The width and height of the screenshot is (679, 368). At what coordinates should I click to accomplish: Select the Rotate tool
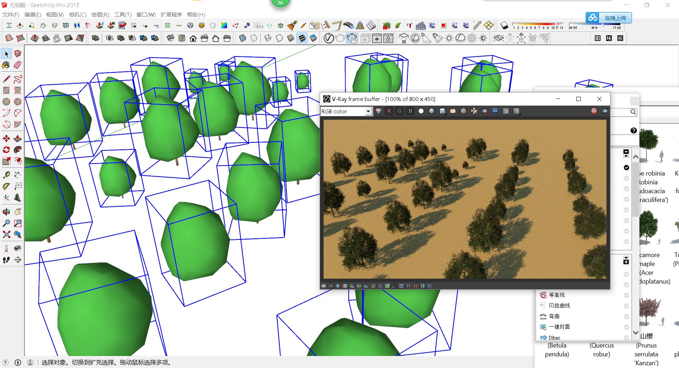pos(6,150)
